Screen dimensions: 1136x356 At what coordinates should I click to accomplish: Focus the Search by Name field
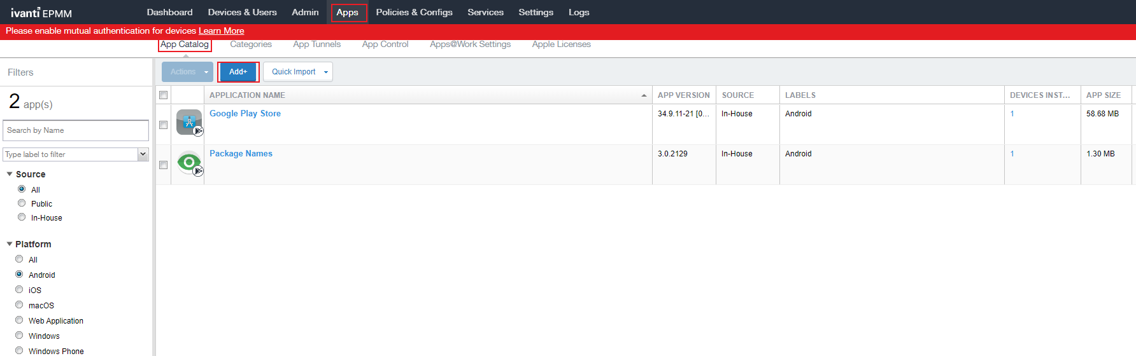click(76, 130)
